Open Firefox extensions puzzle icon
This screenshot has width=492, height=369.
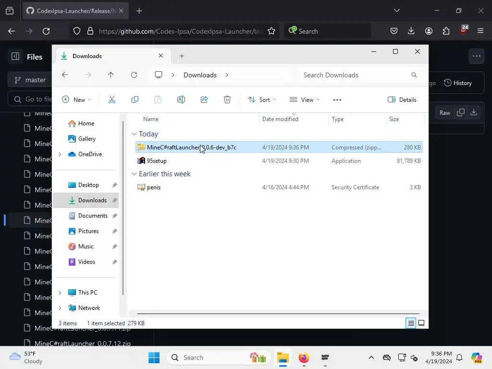446,31
